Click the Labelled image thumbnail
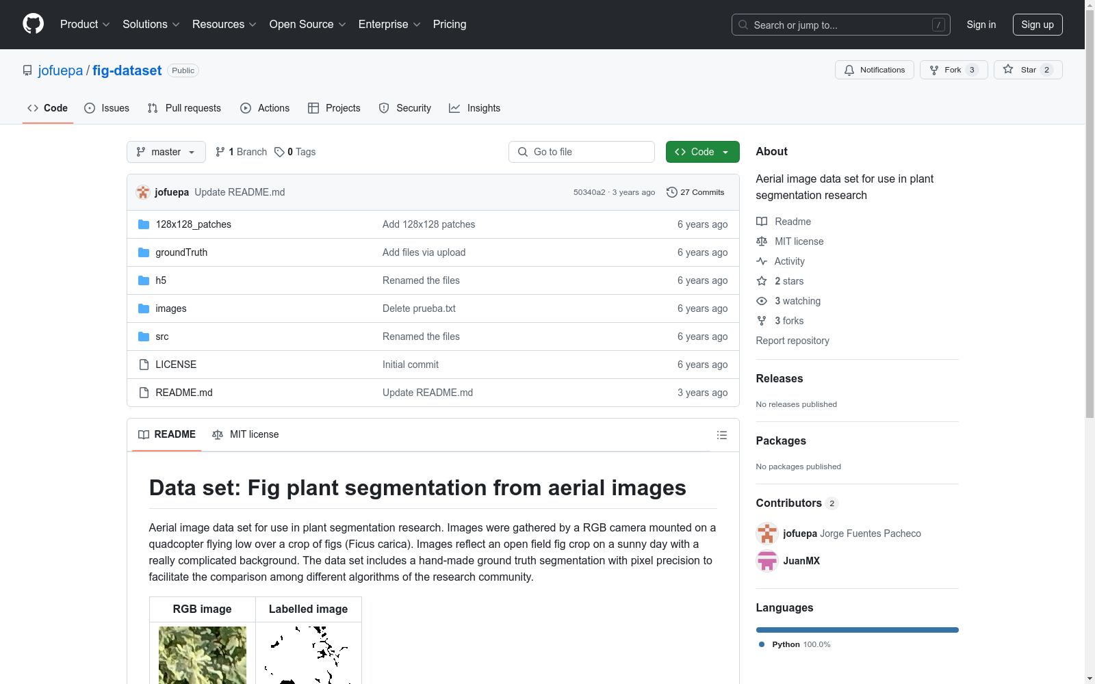 [x=309, y=655]
